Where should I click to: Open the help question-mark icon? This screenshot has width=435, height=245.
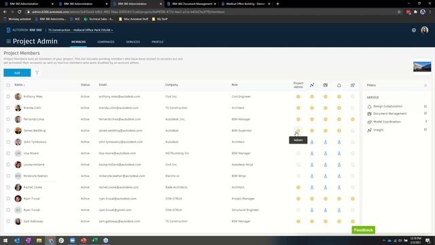click(x=414, y=30)
